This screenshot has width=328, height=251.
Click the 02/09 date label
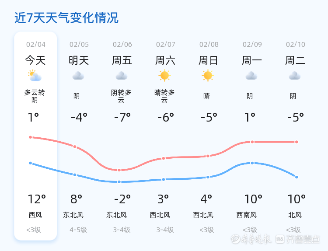[252, 44]
